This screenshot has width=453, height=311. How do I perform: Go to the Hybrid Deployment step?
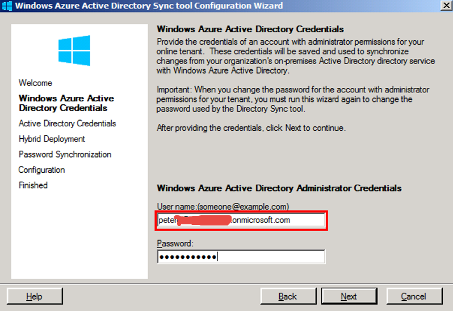(x=52, y=139)
